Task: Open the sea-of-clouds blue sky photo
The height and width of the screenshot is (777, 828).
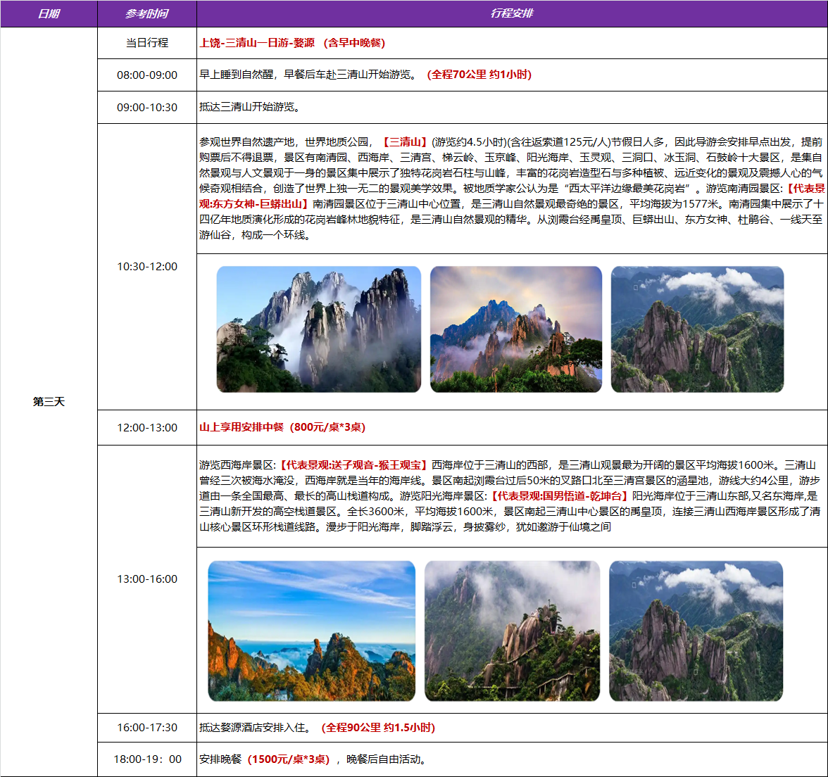Action: [x=312, y=631]
